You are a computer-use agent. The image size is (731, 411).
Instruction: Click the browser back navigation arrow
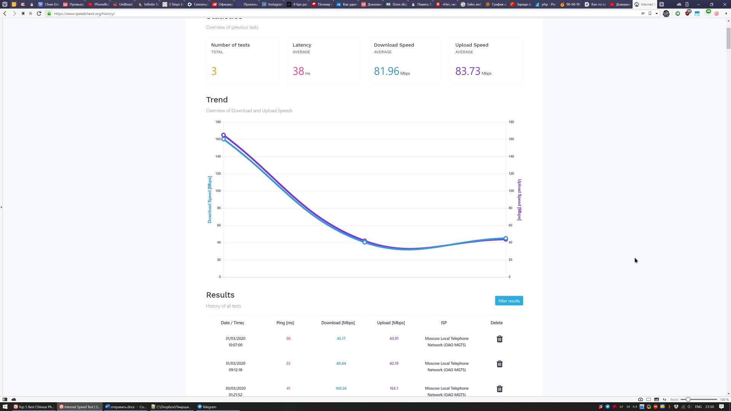pos(5,14)
